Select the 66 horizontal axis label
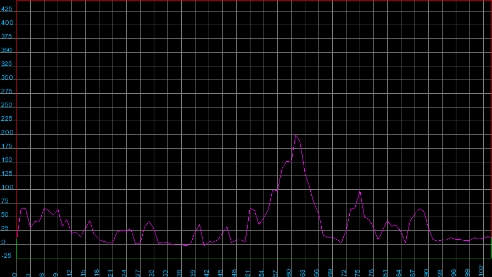This screenshot has width=492, height=277. pos(317,273)
